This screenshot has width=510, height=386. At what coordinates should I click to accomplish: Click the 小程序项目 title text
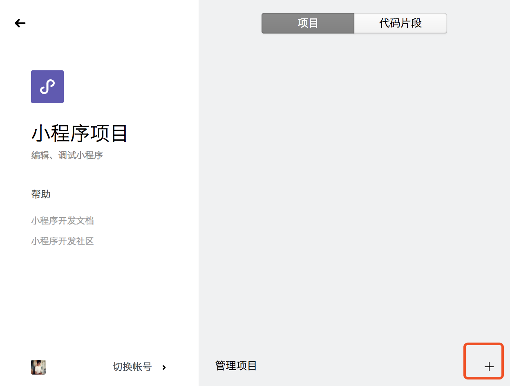coord(80,133)
